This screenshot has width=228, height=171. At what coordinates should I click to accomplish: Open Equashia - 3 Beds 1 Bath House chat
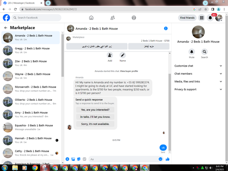[31, 127]
